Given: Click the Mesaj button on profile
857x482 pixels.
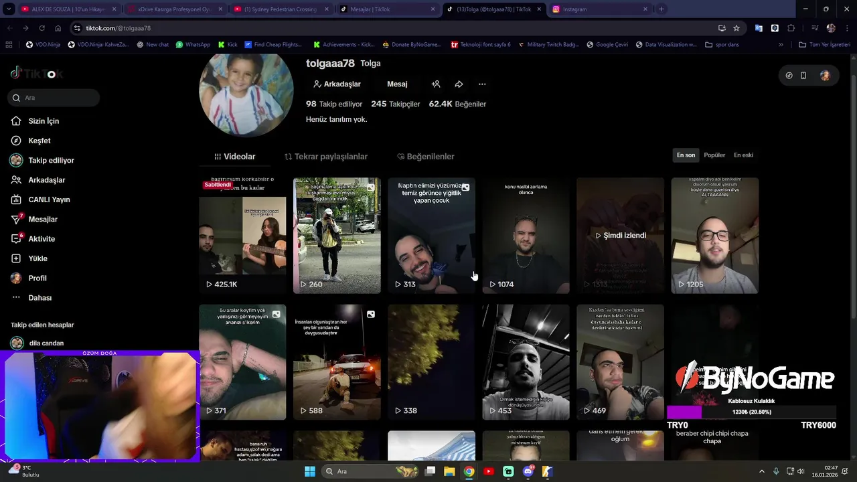Looking at the screenshot, I should [x=397, y=84].
